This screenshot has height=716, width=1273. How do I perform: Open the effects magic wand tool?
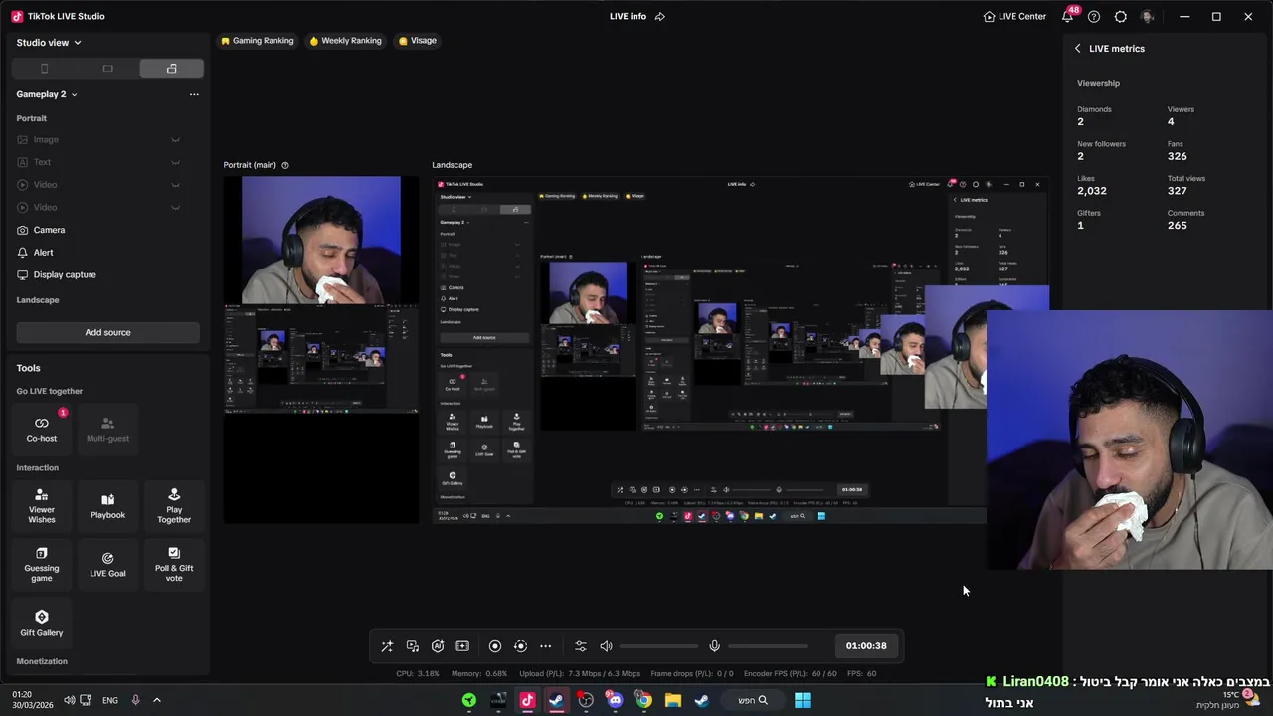(x=387, y=646)
